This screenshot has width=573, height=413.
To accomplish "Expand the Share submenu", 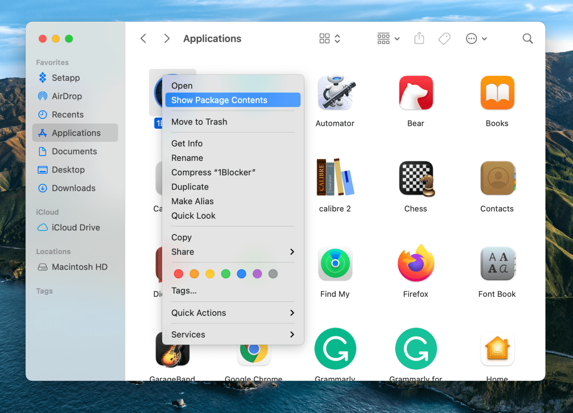I will pyautogui.click(x=233, y=252).
